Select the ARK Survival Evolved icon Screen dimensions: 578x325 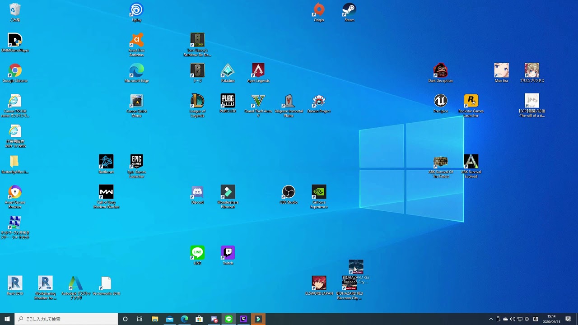[471, 167]
